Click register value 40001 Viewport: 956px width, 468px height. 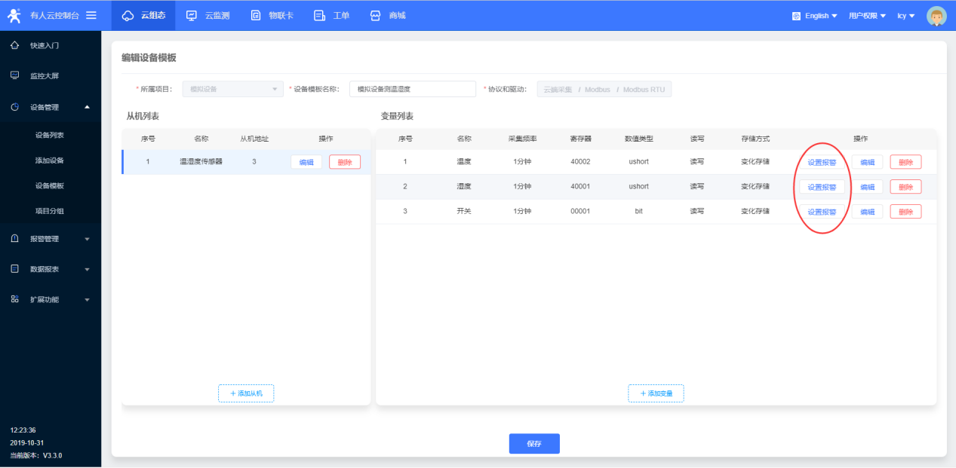click(580, 186)
